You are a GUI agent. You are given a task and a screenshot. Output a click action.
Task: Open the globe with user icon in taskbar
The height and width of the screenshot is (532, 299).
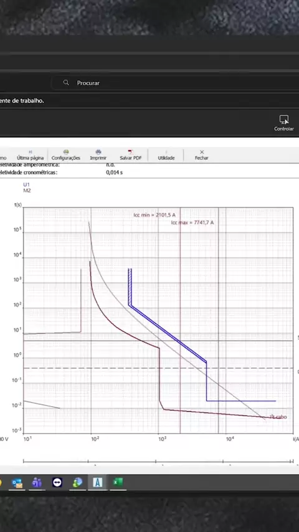pyautogui.click(x=77, y=482)
